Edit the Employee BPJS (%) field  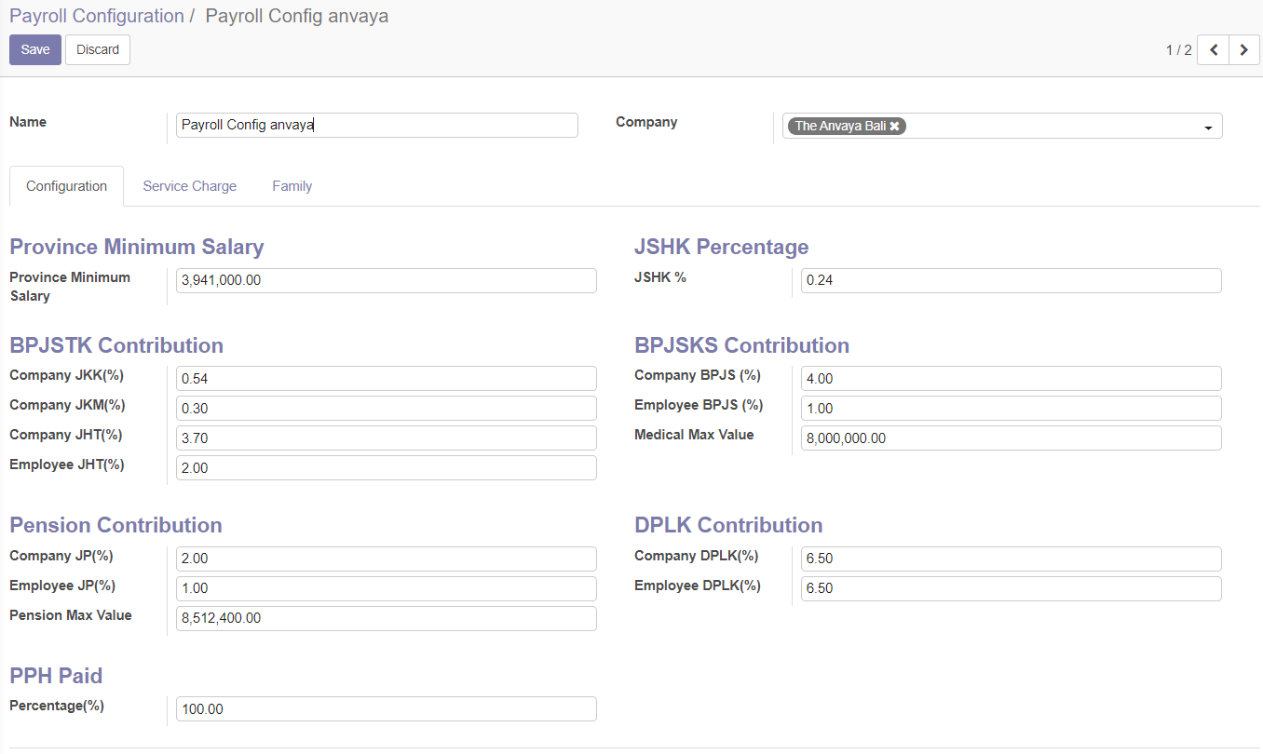pyautogui.click(x=1012, y=409)
